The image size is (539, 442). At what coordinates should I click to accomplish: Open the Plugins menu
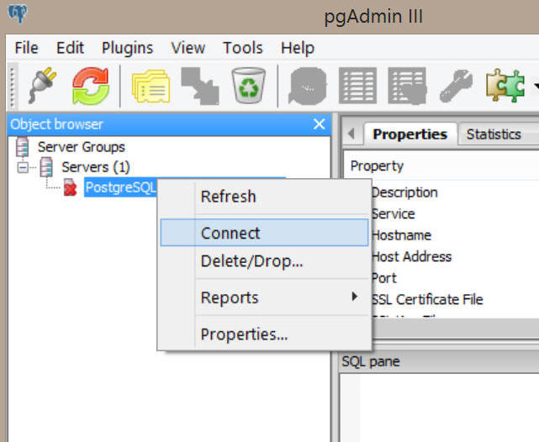[128, 48]
